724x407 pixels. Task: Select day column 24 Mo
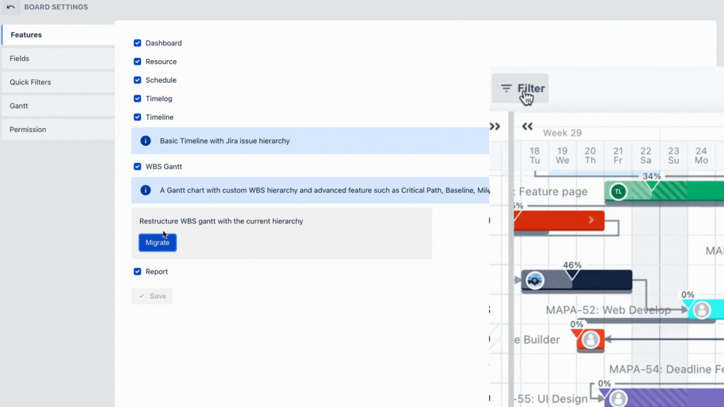(701, 155)
